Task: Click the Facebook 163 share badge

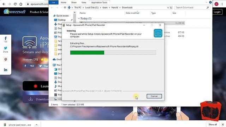Action: [29, 66]
